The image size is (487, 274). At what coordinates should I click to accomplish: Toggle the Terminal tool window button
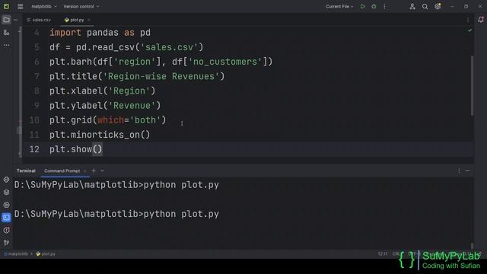tap(6, 218)
